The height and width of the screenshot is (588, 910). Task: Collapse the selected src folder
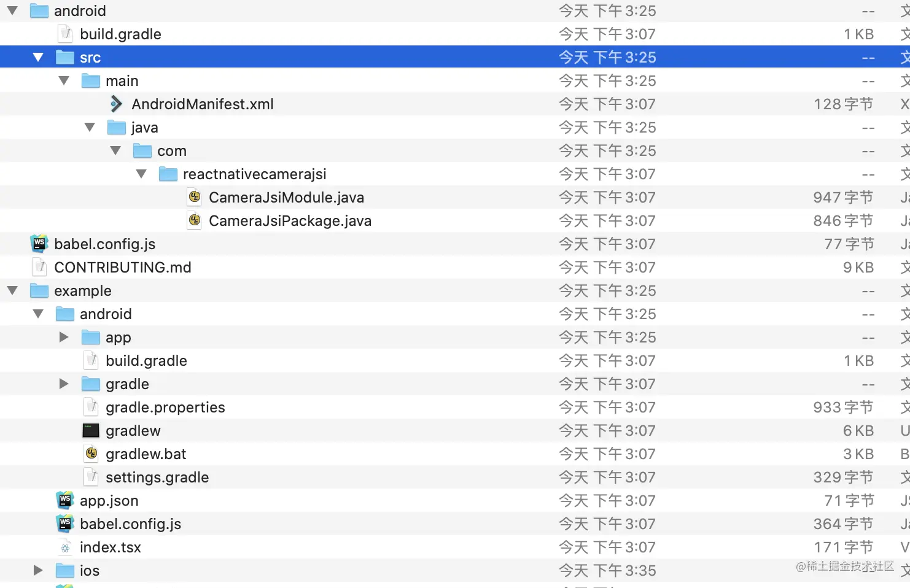pos(38,57)
